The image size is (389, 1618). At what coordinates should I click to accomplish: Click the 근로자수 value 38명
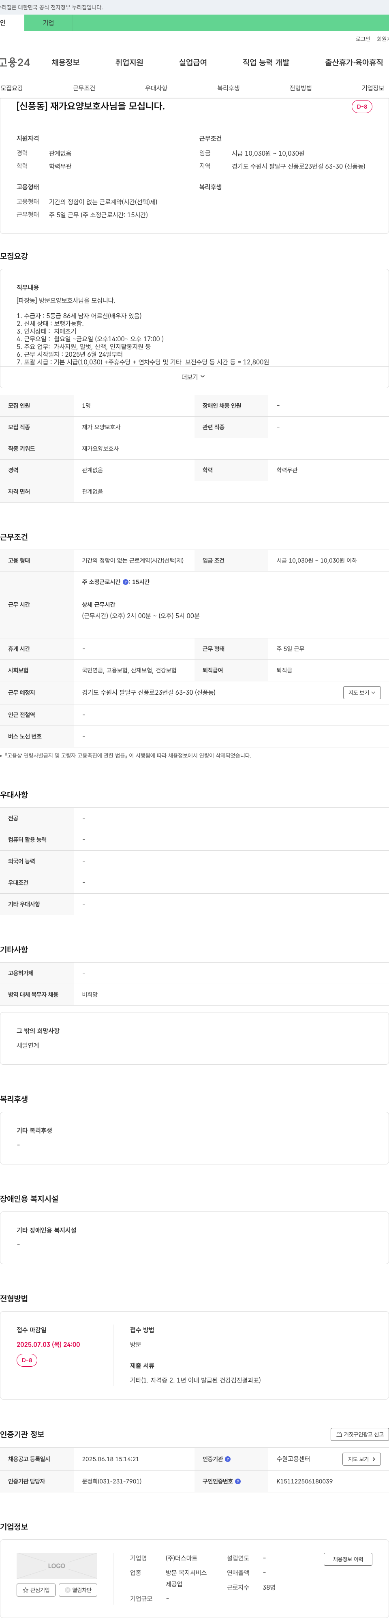(x=269, y=1587)
